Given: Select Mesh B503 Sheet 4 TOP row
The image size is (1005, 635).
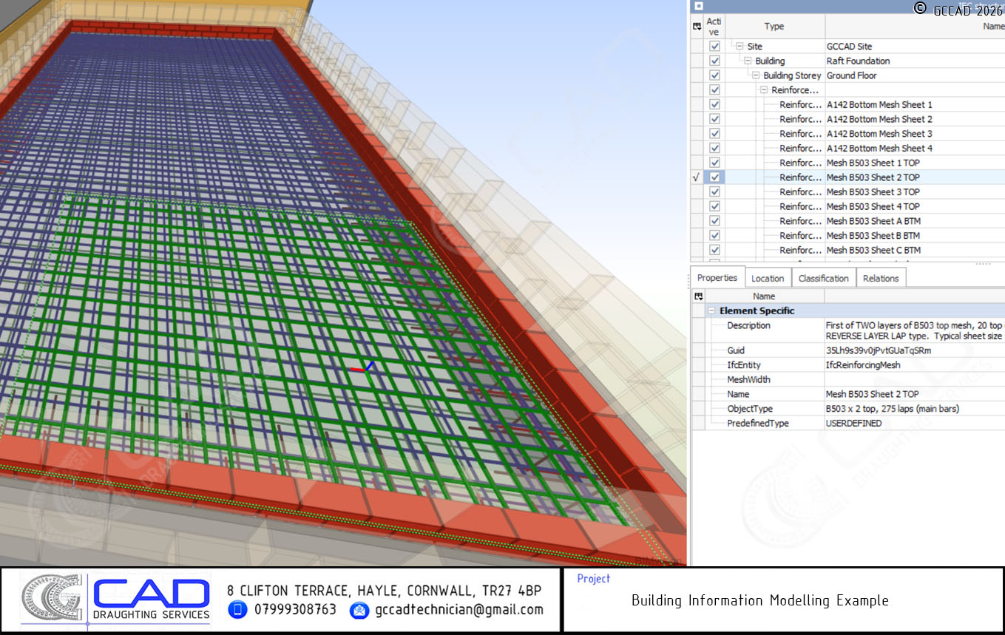Looking at the screenshot, I should tap(873, 207).
